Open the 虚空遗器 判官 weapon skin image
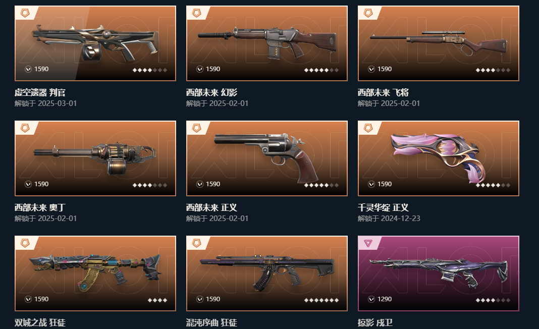 95,43
